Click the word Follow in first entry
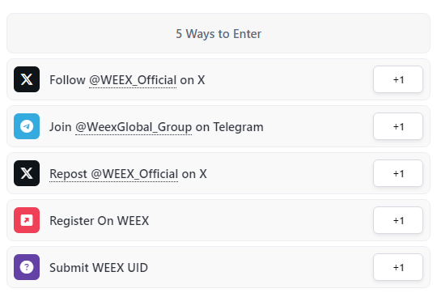The image size is (437, 293). coord(67,80)
